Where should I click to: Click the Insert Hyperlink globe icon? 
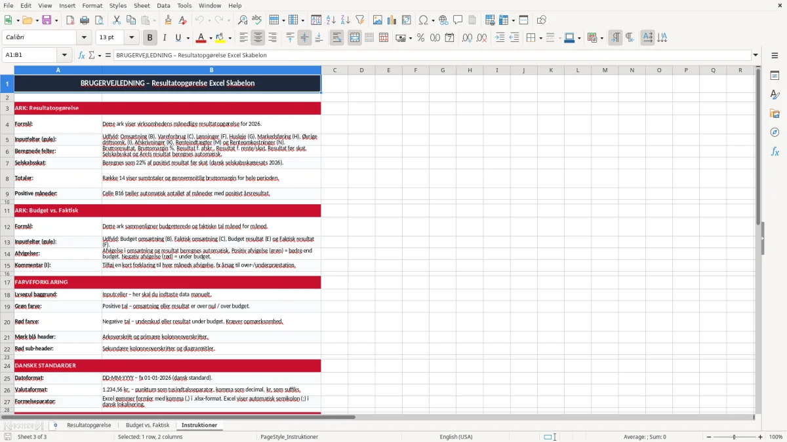[x=443, y=20]
